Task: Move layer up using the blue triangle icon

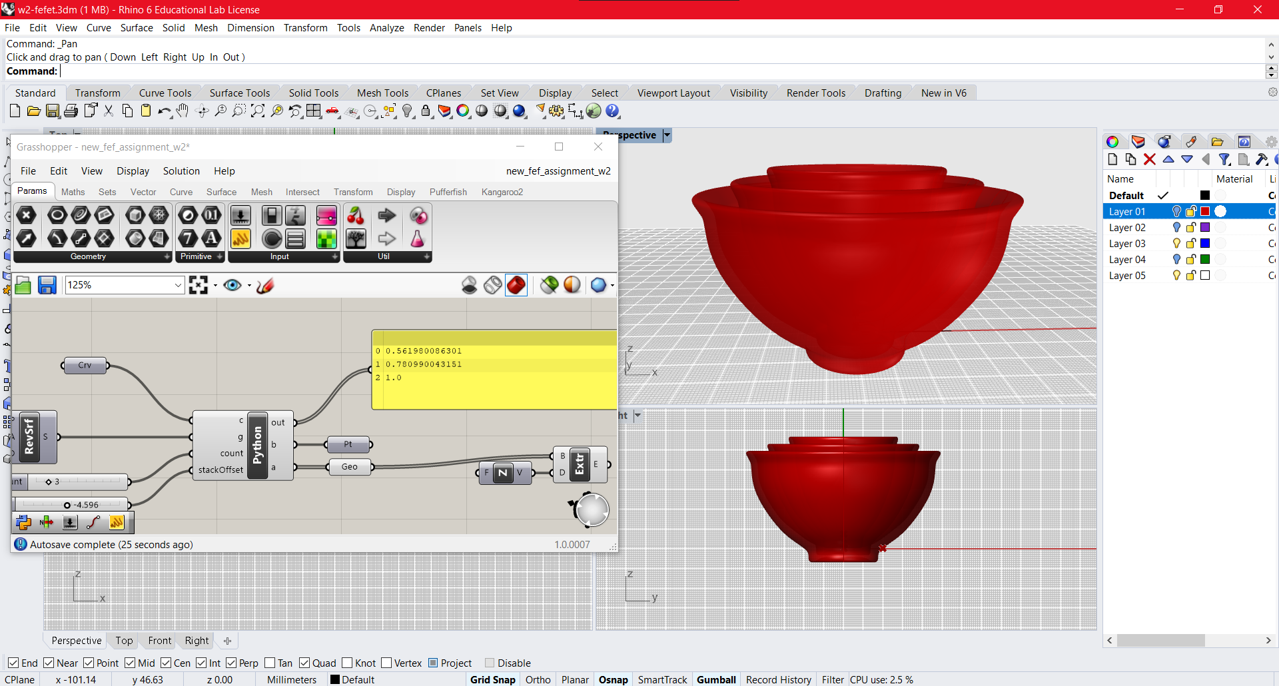Action: (x=1168, y=160)
